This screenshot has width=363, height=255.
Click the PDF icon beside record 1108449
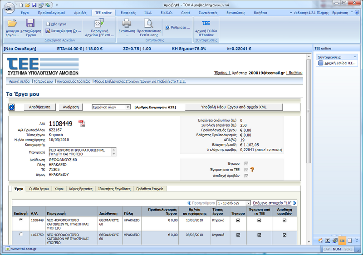(82, 124)
